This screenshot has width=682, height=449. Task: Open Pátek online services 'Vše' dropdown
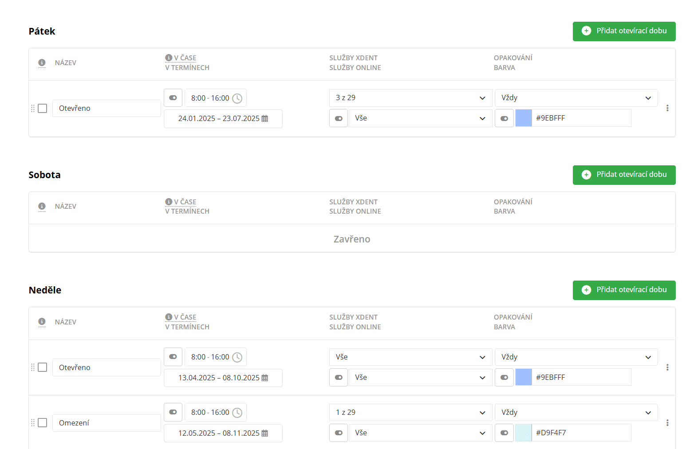[421, 118]
